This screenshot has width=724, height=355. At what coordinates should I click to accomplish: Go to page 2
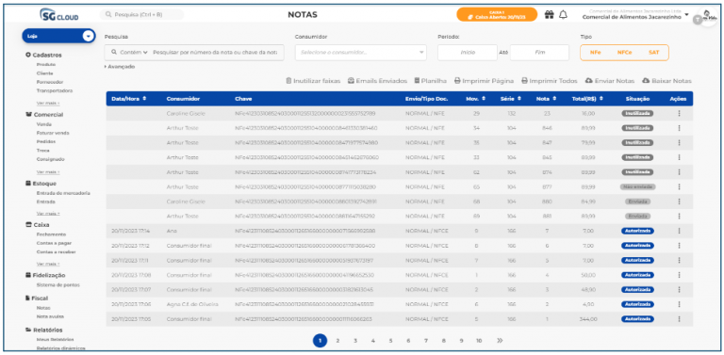click(x=337, y=341)
